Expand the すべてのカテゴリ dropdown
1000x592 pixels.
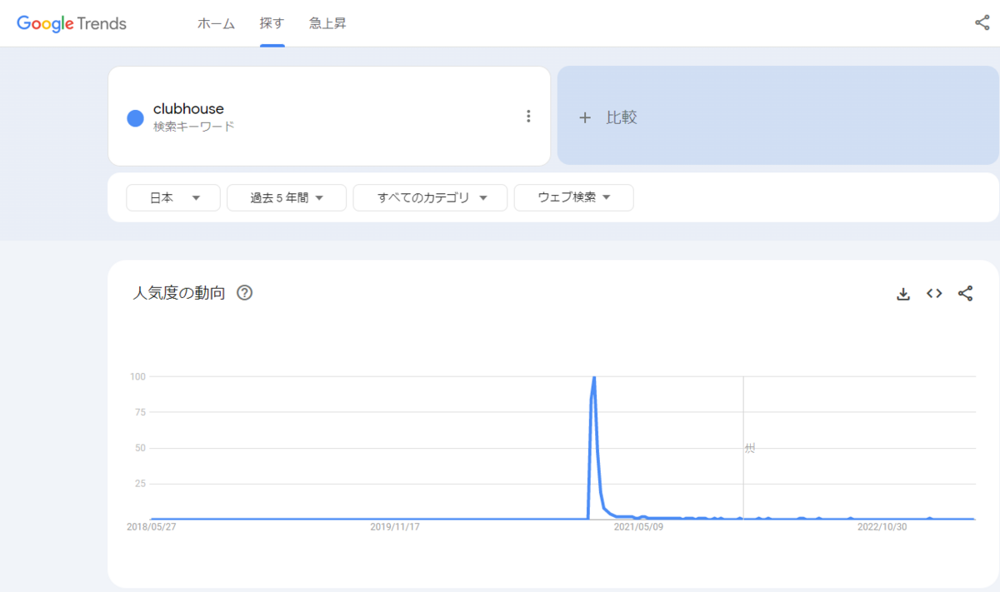430,198
